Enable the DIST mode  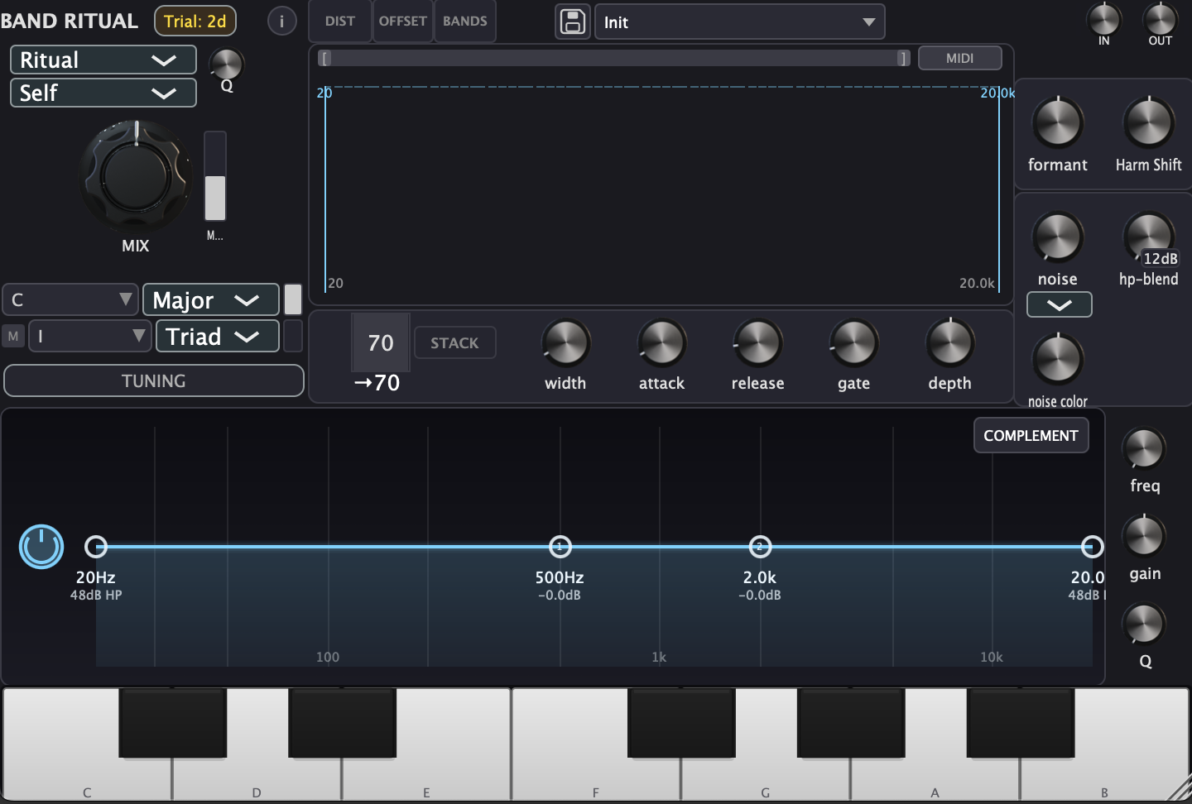[x=339, y=22]
